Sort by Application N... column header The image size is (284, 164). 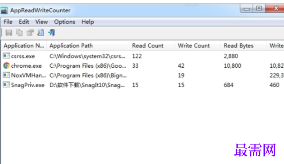[x=24, y=45]
